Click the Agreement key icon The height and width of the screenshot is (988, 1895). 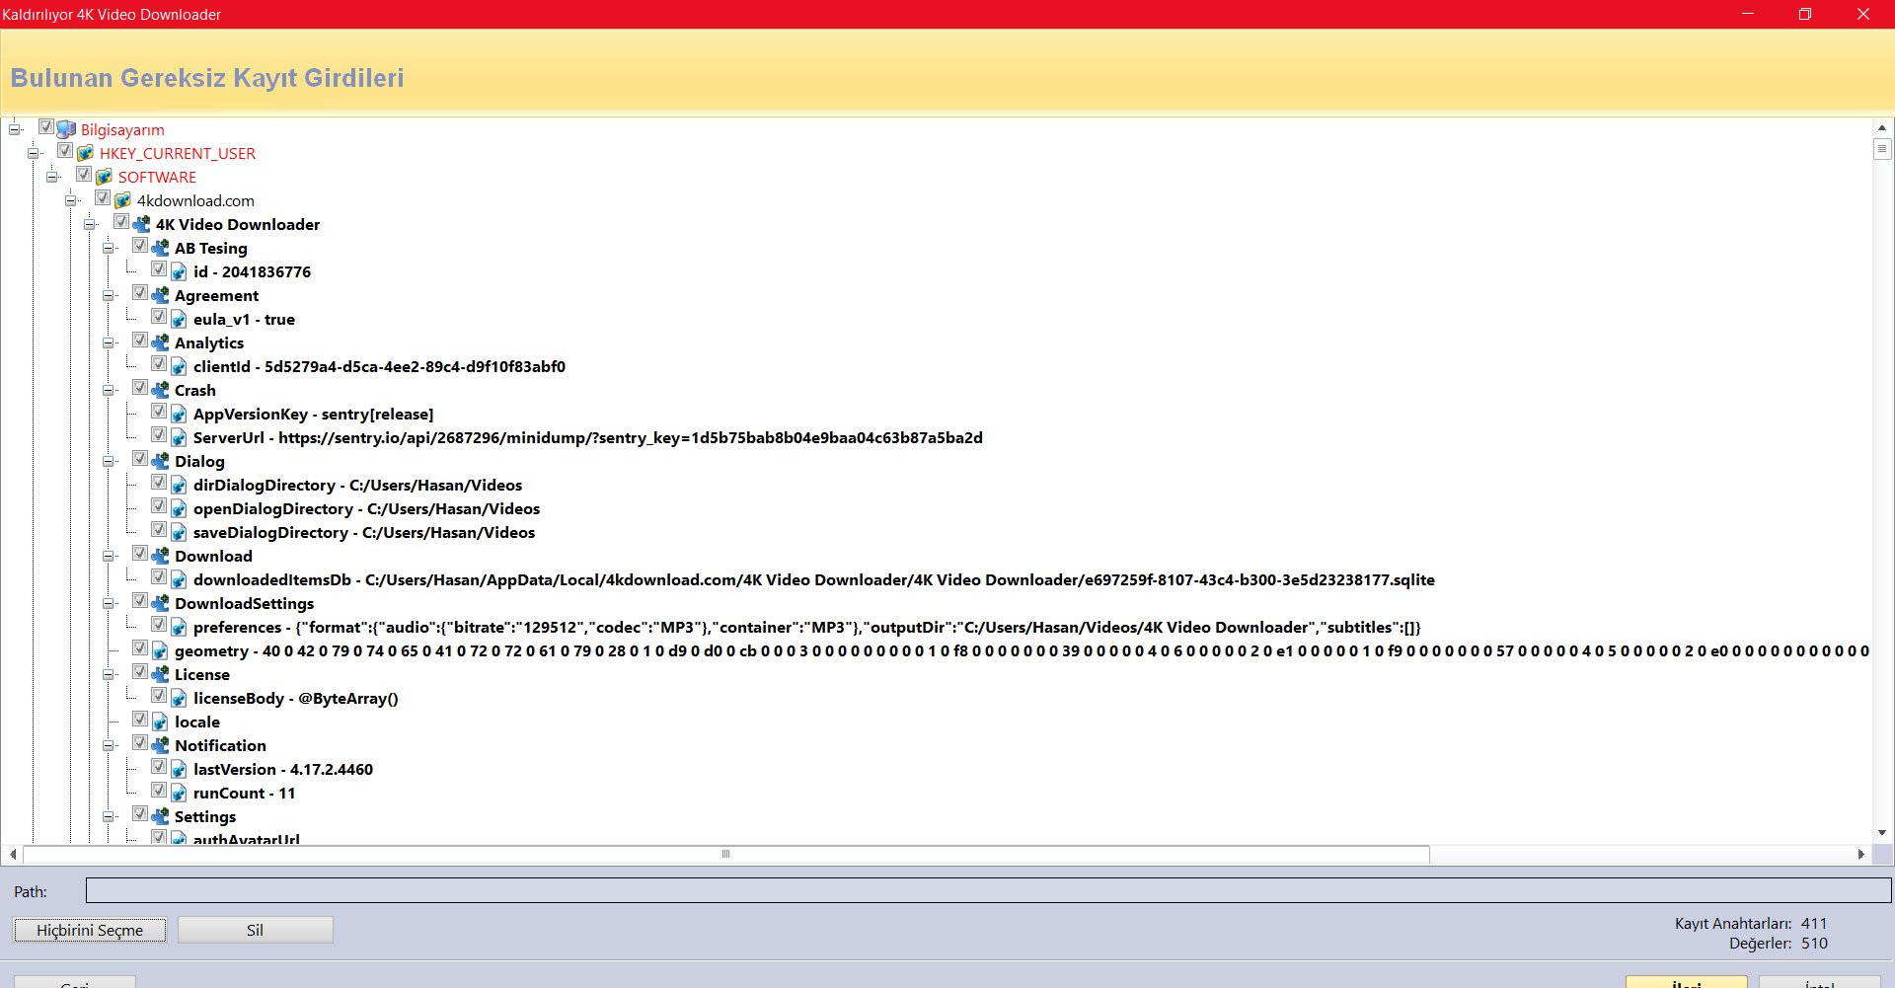click(x=160, y=295)
